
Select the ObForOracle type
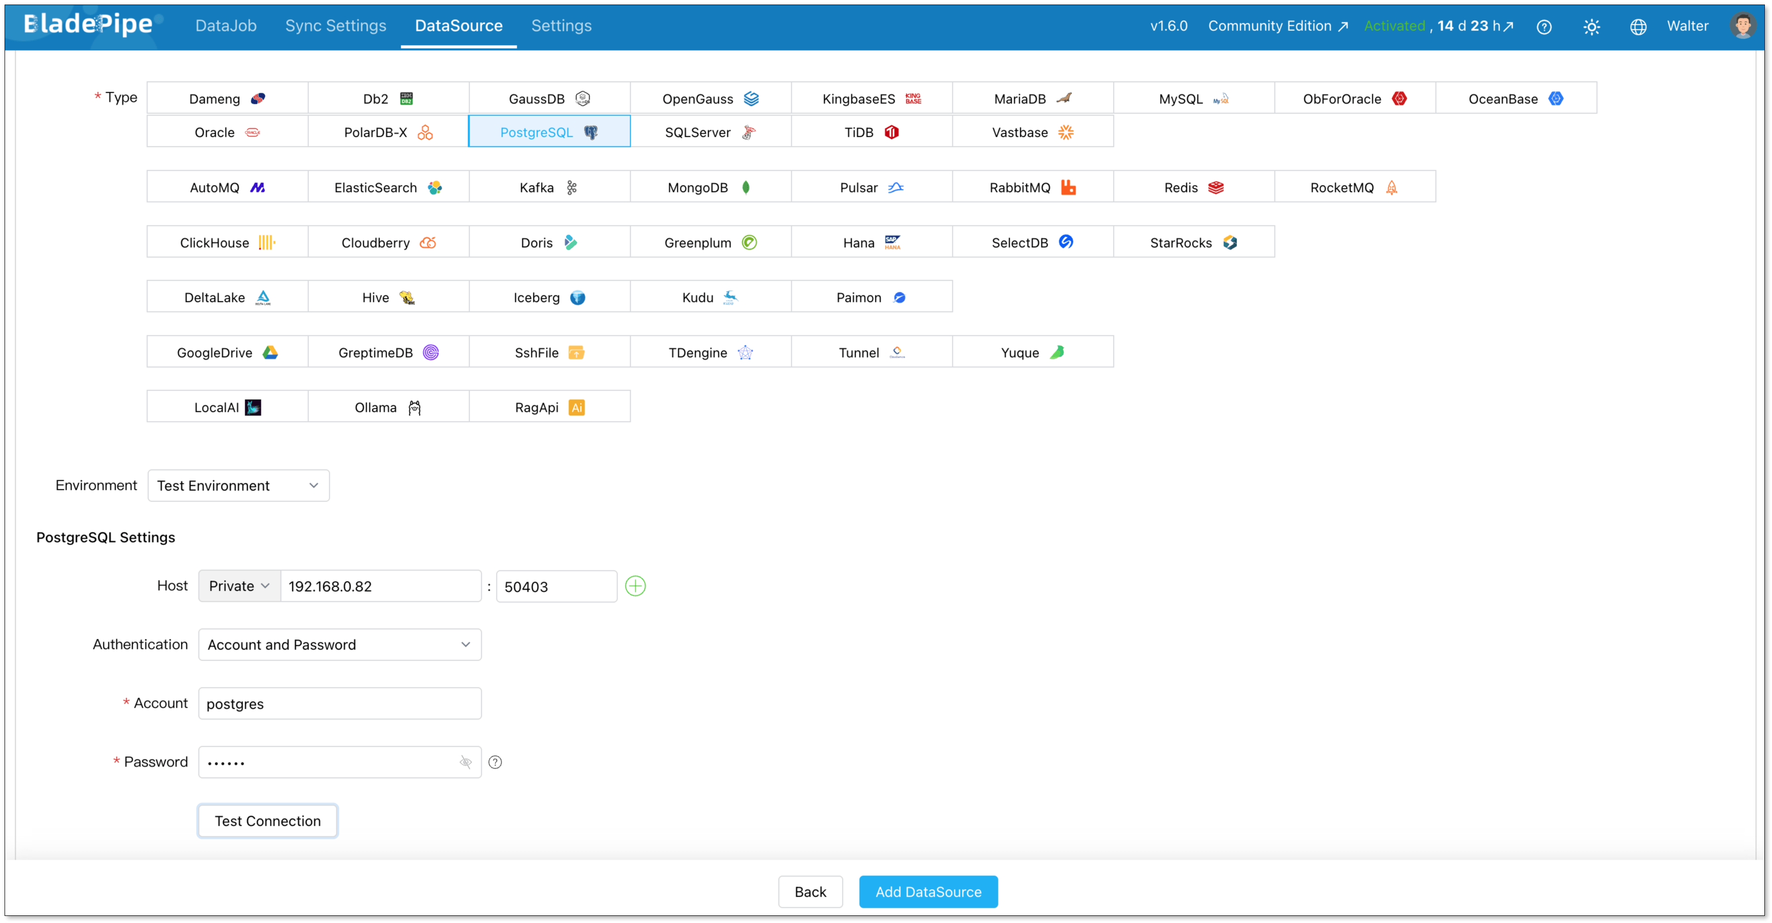click(x=1355, y=98)
